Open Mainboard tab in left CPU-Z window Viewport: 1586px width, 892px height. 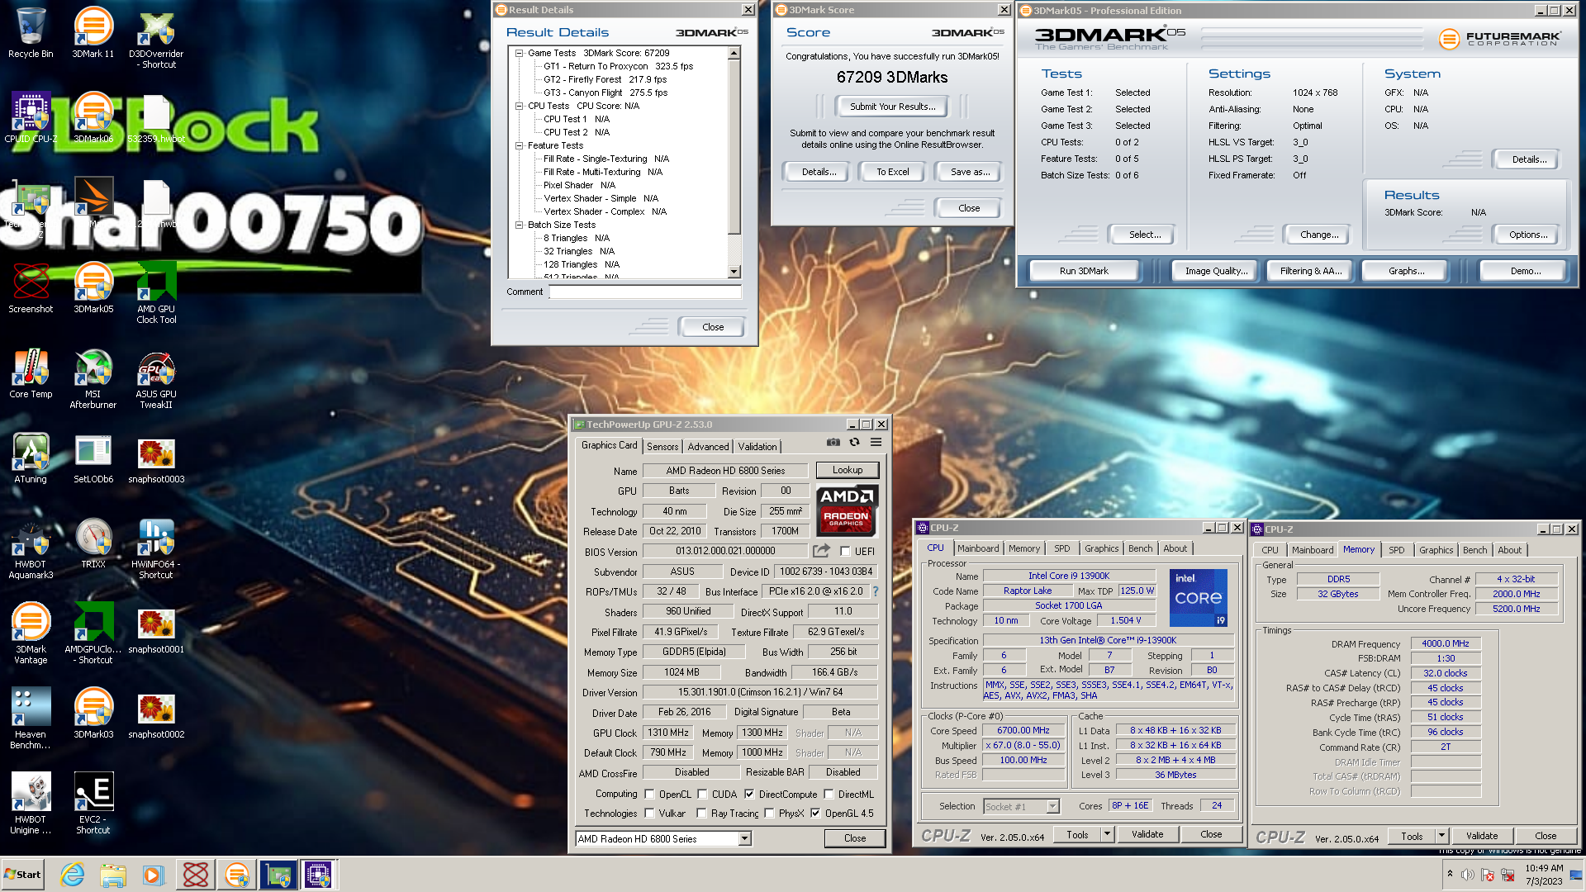point(978,548)
